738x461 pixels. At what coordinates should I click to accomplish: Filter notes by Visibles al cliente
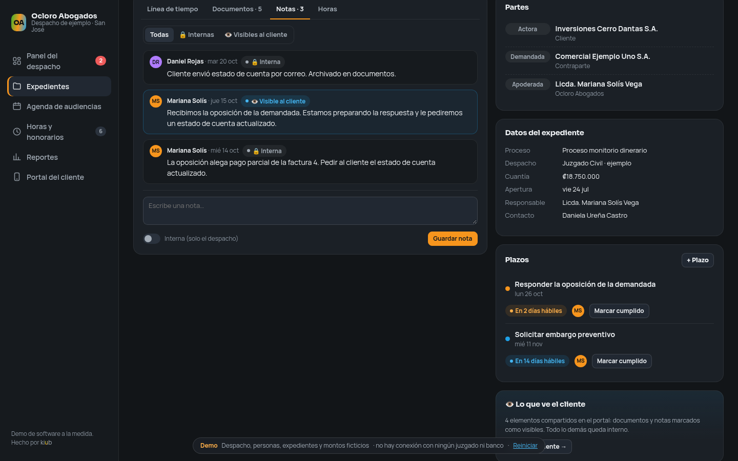(256, 35)
